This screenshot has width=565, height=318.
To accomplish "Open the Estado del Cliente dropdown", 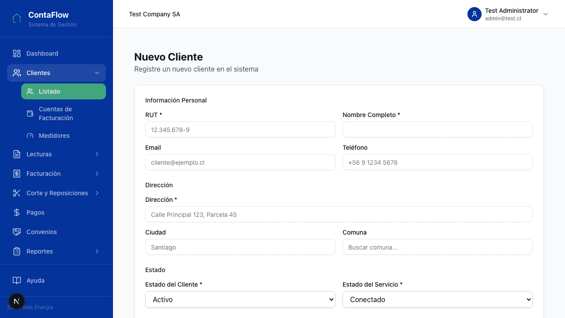I will coord(240,299).
